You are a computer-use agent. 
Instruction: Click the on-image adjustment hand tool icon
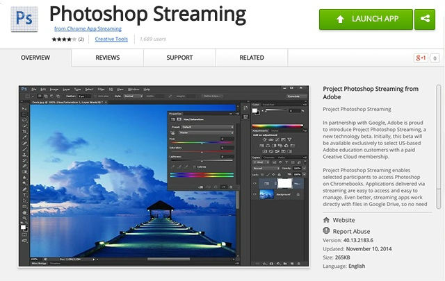click(x=172, y=133)
